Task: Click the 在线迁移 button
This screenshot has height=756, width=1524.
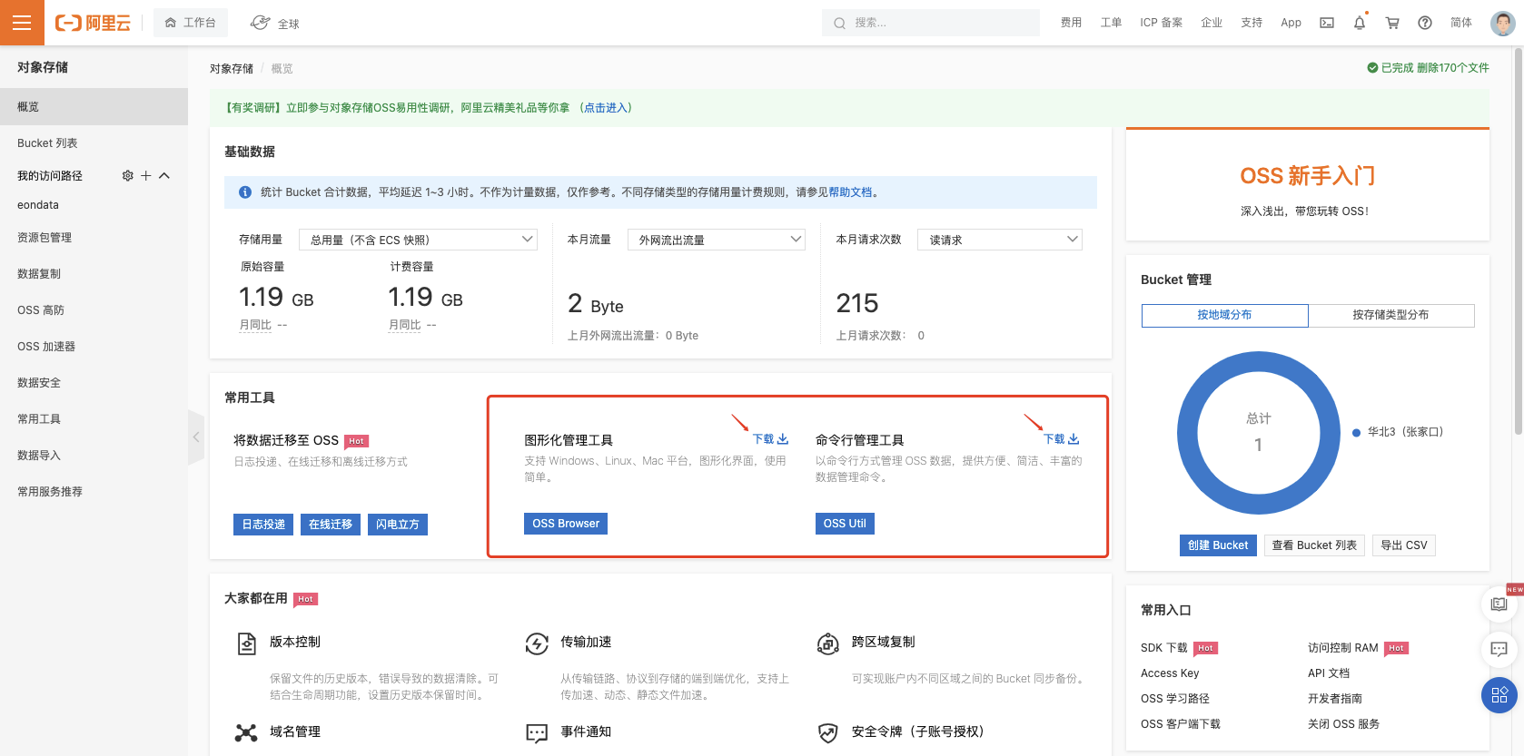Action: (331, 525)
